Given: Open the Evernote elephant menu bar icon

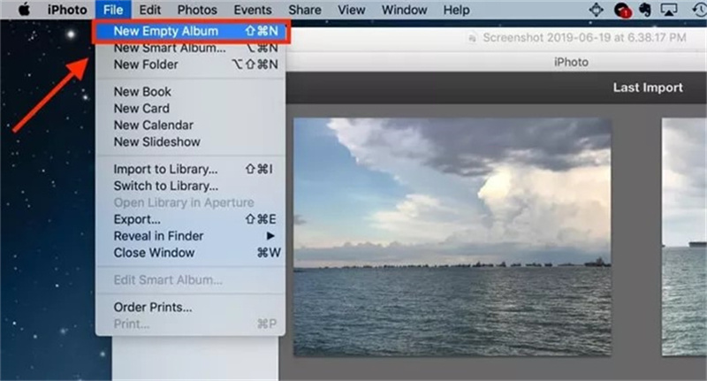Looking at the screenshot, I should [645, 10].
